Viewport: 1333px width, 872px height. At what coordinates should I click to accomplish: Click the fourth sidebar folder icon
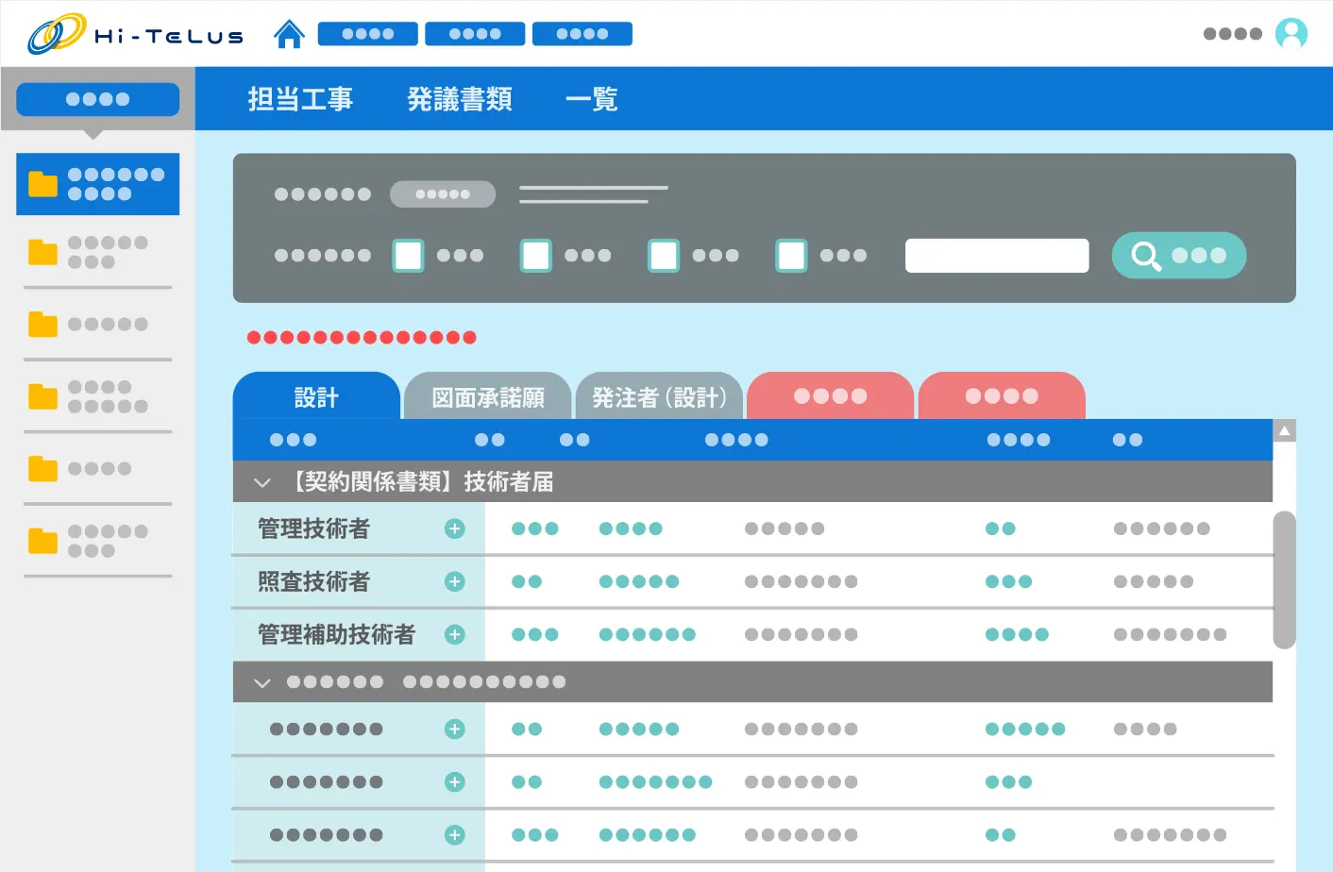pos(42,396)
